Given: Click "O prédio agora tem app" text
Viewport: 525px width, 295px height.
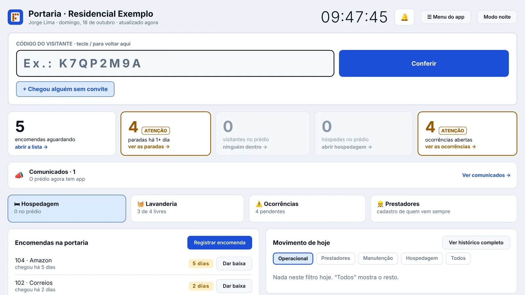Looking at the screenshot, I should (57, 179).
